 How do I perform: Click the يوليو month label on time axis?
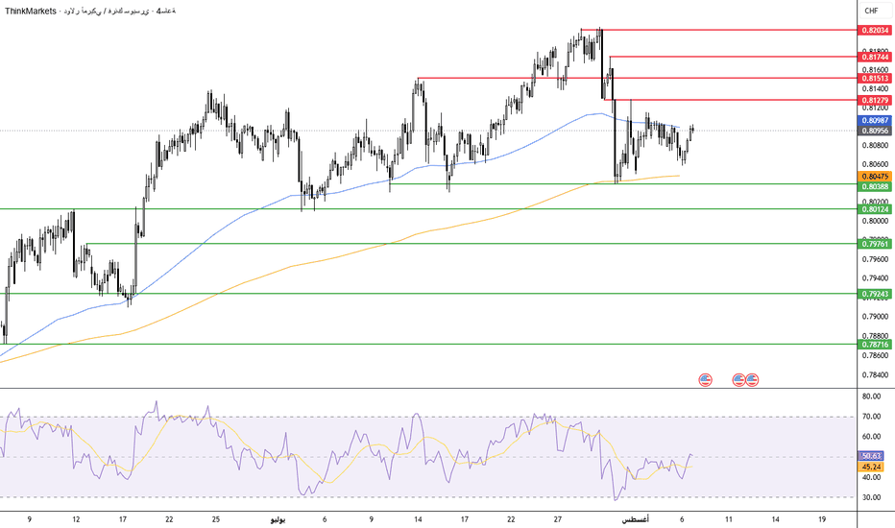pos(278,519)
